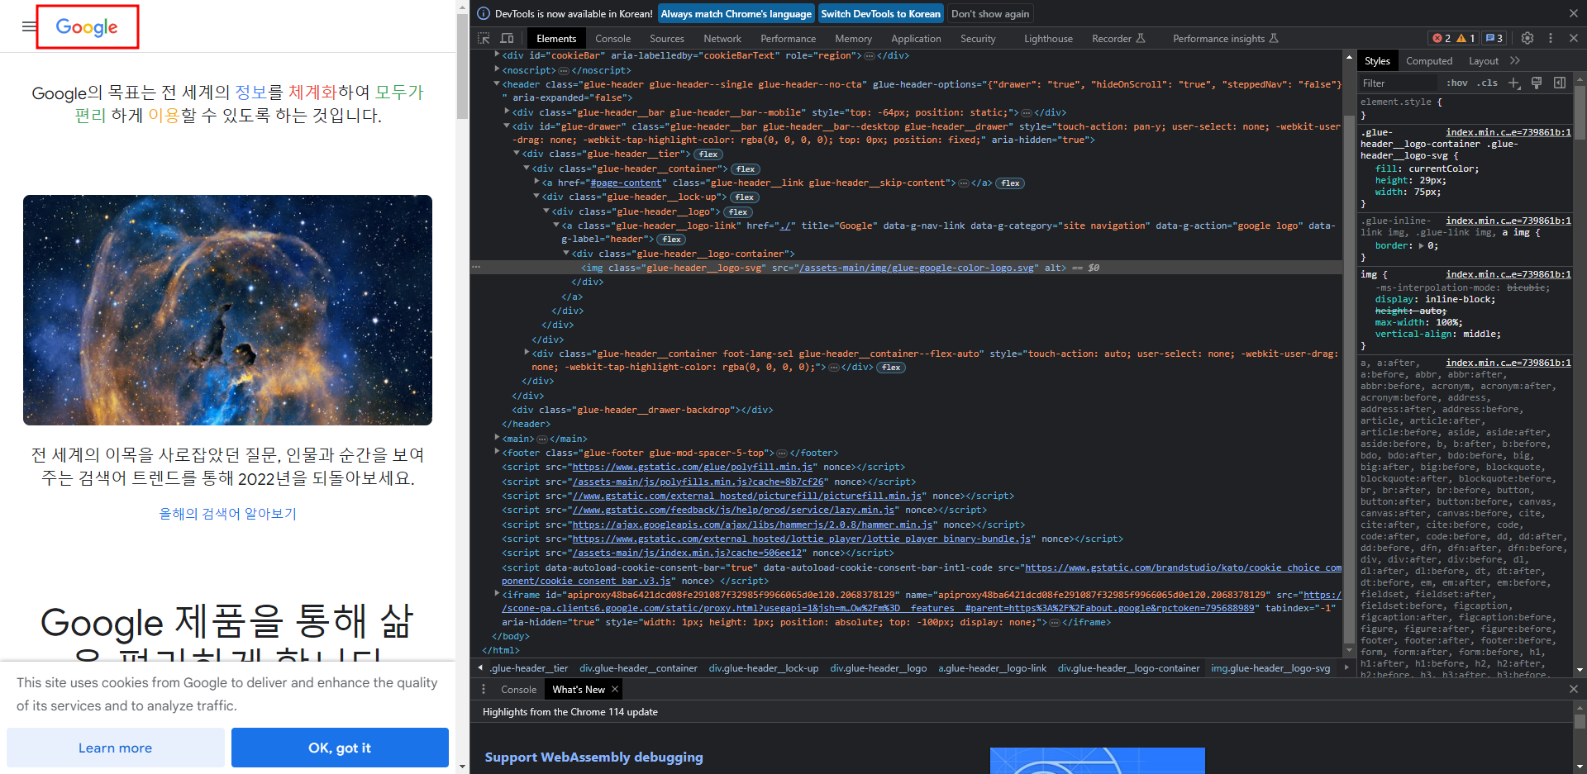
Task: Open the Application tab
Action: click(x=916, y=38)
